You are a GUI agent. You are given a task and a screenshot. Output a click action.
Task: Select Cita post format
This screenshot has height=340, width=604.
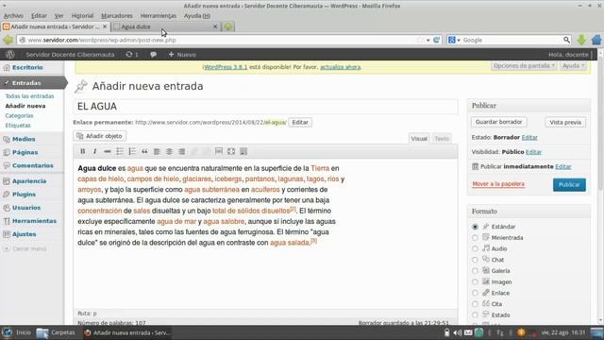475,304
